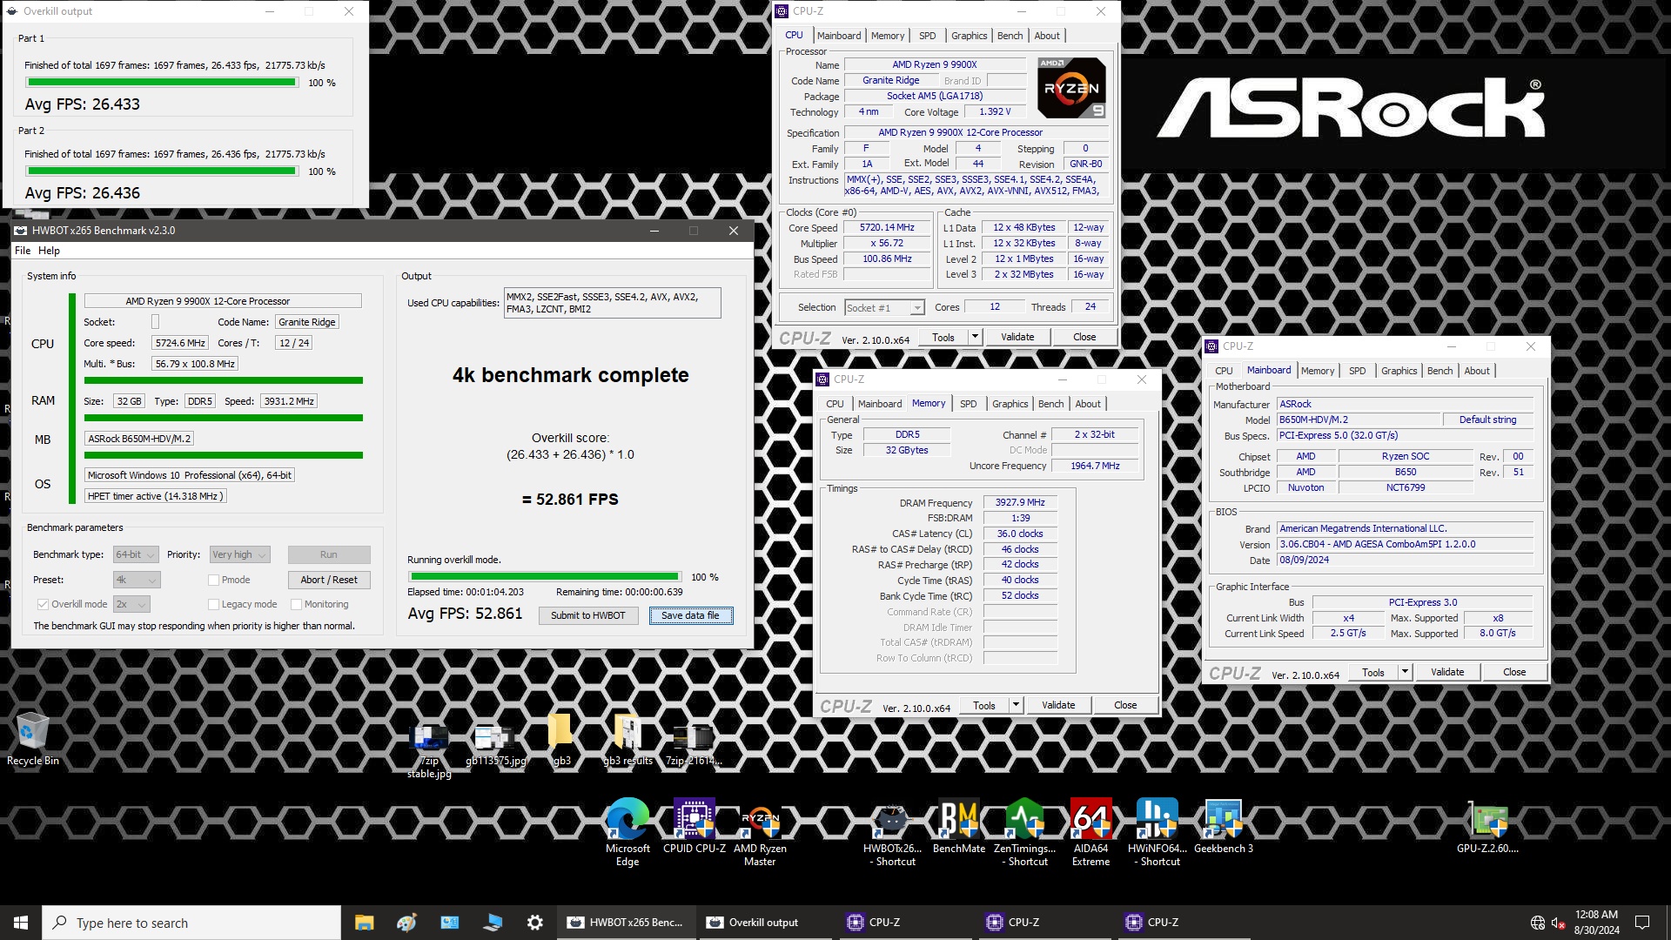Open 7zip stable.jpg desktop file
This screenshot has height=940, width=1671.
(429, 751)
